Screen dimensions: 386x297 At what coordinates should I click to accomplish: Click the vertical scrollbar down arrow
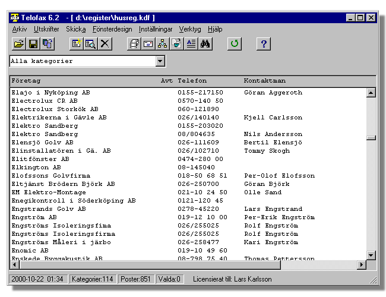coord(371,255)
